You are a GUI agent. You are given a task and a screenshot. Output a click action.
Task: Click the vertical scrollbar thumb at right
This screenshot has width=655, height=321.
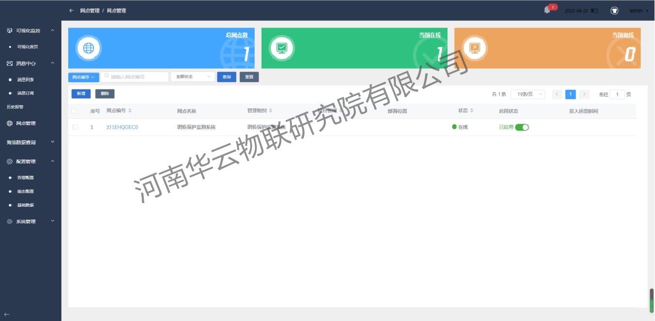(652, 300)
